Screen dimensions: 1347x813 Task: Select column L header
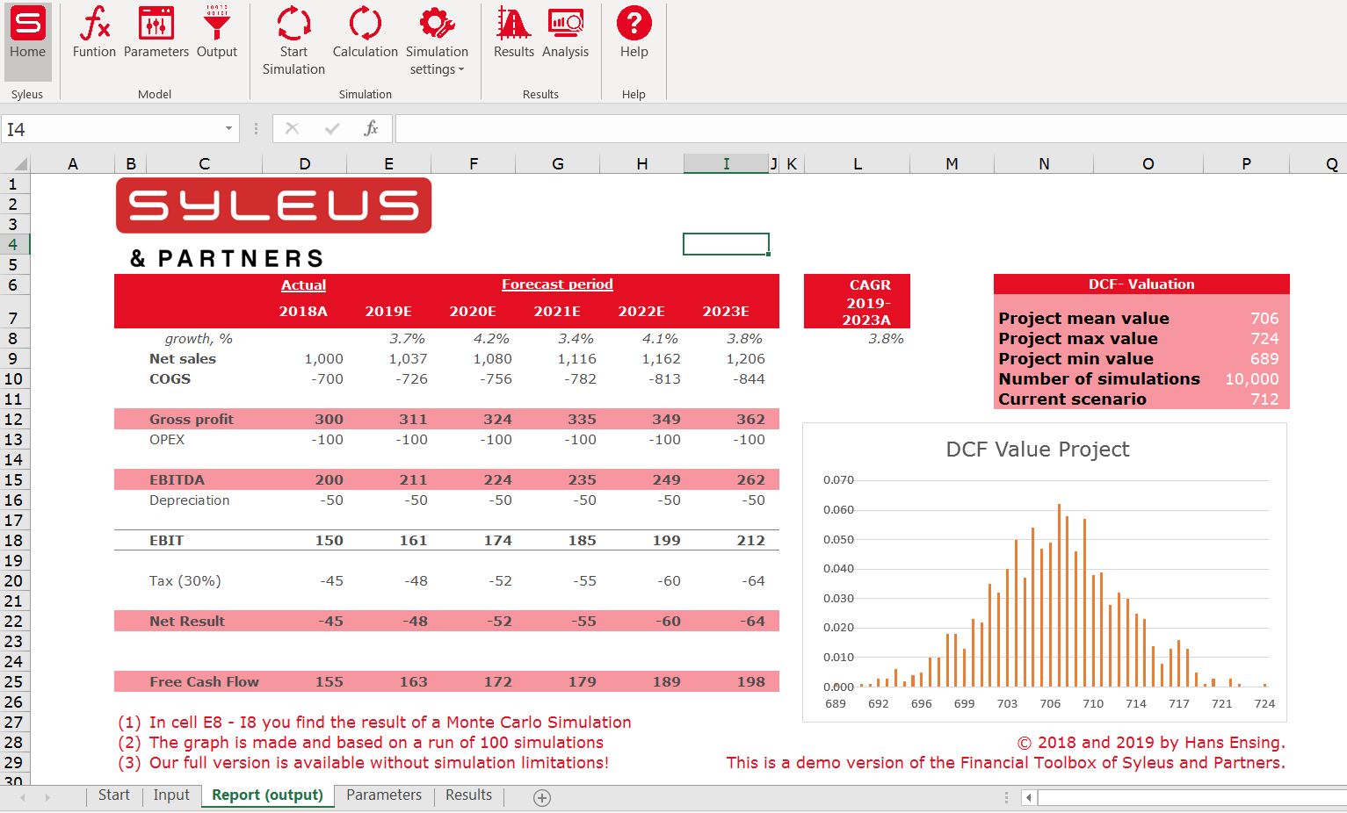point(857,164)
